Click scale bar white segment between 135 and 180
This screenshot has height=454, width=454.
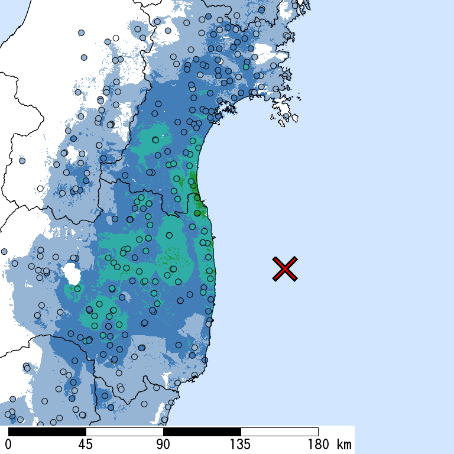pos(280,432)
